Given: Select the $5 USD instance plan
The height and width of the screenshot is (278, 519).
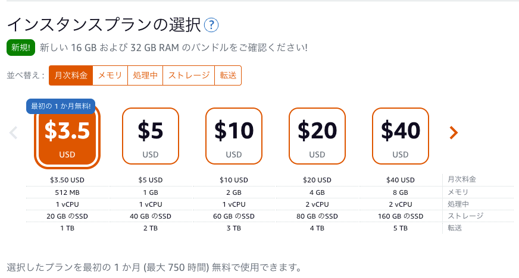Looking at the screenshot, I should 151,136.
